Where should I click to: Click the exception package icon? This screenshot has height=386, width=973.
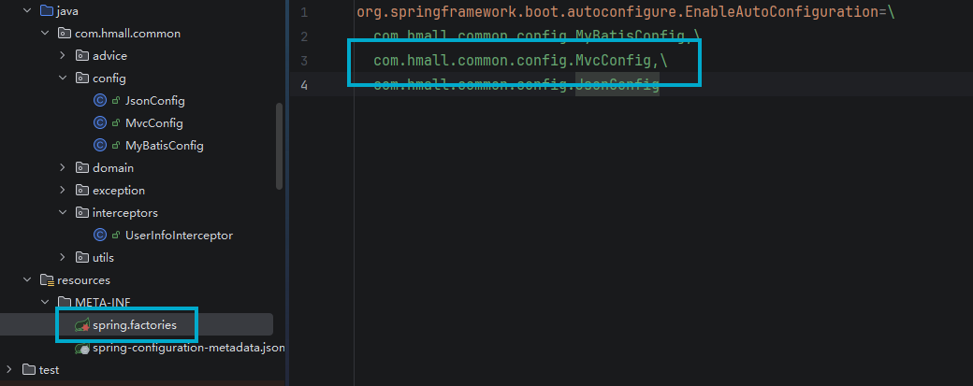click(x=82, y=191)
